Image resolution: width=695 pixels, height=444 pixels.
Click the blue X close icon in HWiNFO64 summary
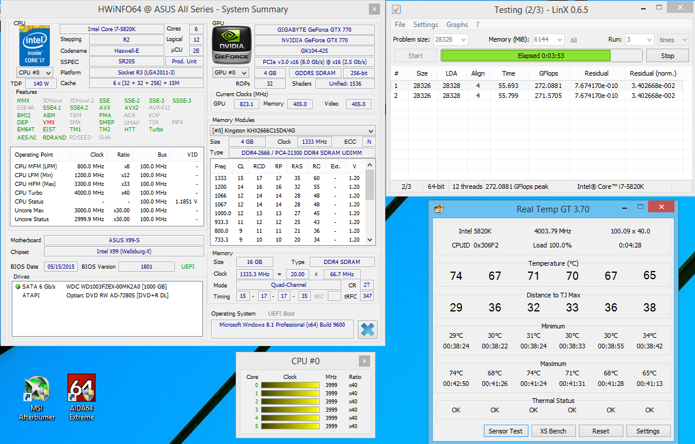(x=368, y=329)
